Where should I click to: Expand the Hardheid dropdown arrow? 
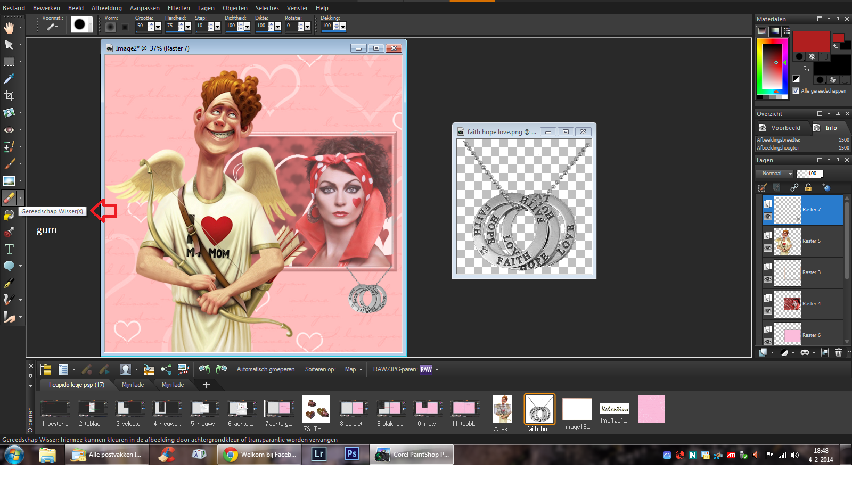187,27
